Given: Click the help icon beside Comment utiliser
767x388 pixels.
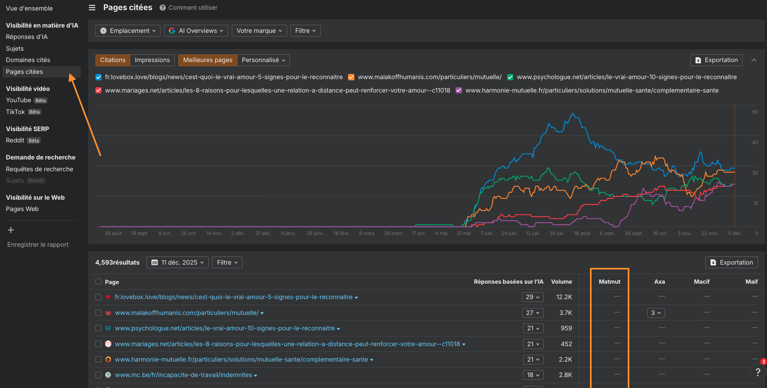Looking at the screenshot, I should pyautogui.click(x=162, y=8).
